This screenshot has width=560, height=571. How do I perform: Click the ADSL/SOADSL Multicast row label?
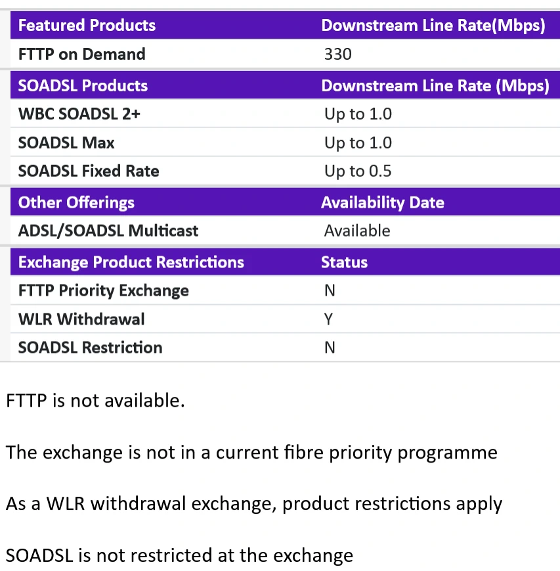108,231
